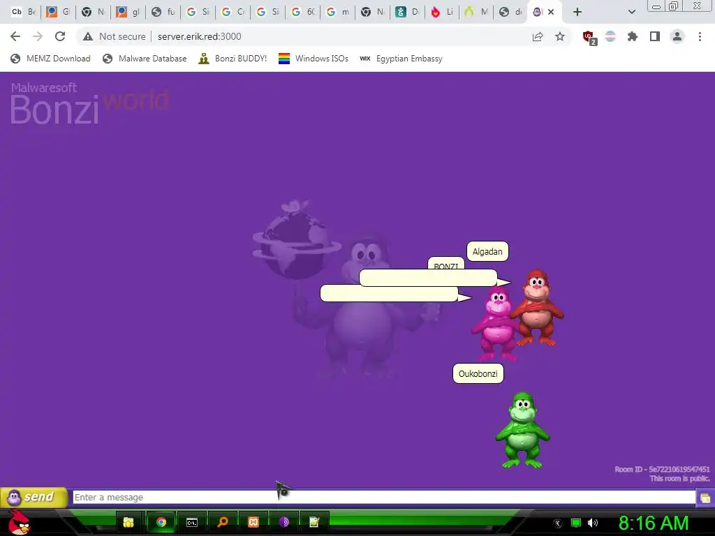Open the volume speaker tray icon
This screenshot has height=536, width=715.
pos(593,523)
